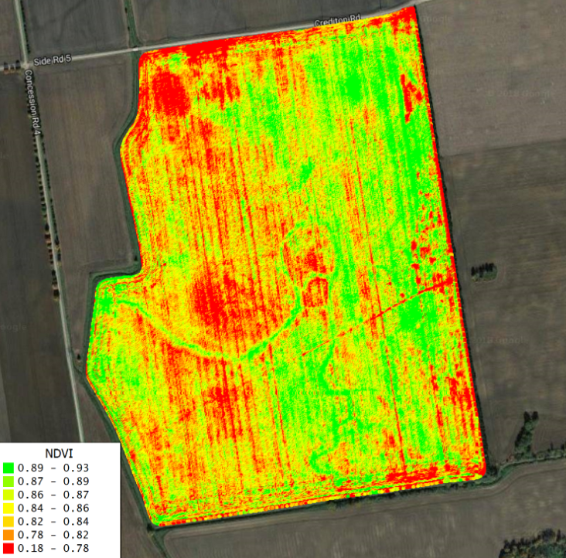Select the "0.78 - 0.82" range text
The width and height of the screenshot is (566, 558).
53,535
